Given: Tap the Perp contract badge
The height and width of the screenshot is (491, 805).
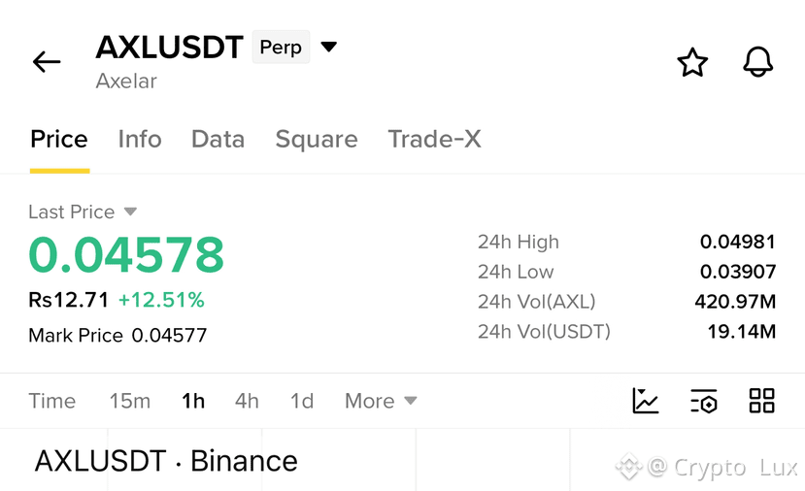Looking at the screenshot, I should click(281, 47).
